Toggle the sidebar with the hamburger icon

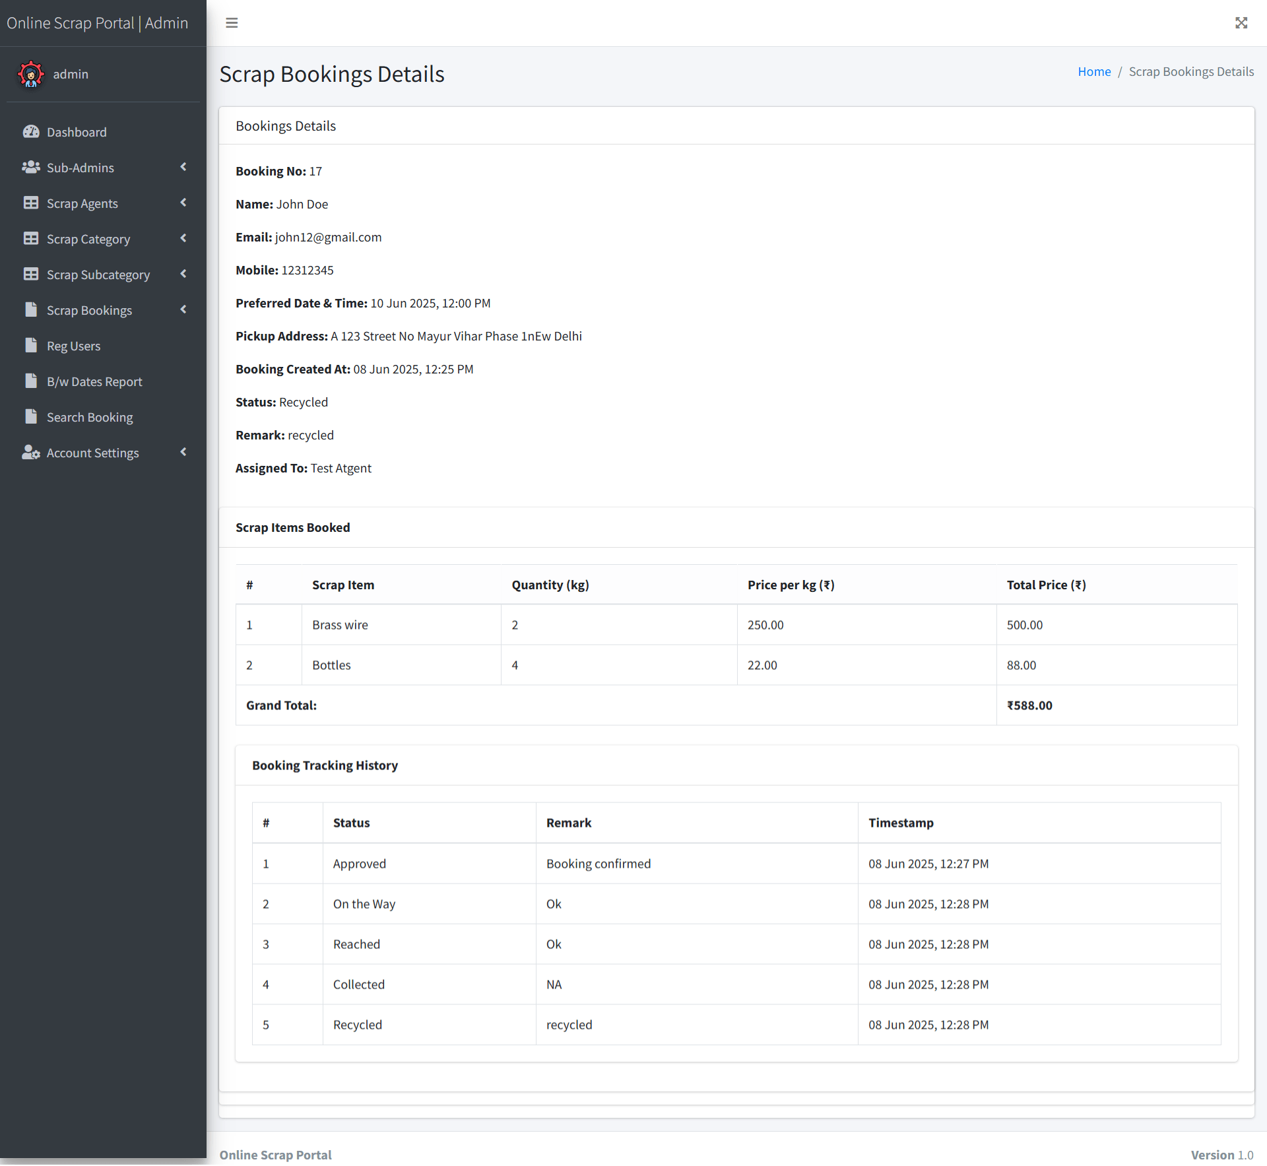(232, 23)
